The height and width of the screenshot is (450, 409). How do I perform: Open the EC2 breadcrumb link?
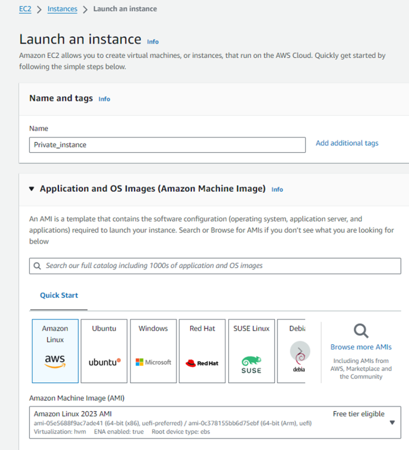(25, 9)
